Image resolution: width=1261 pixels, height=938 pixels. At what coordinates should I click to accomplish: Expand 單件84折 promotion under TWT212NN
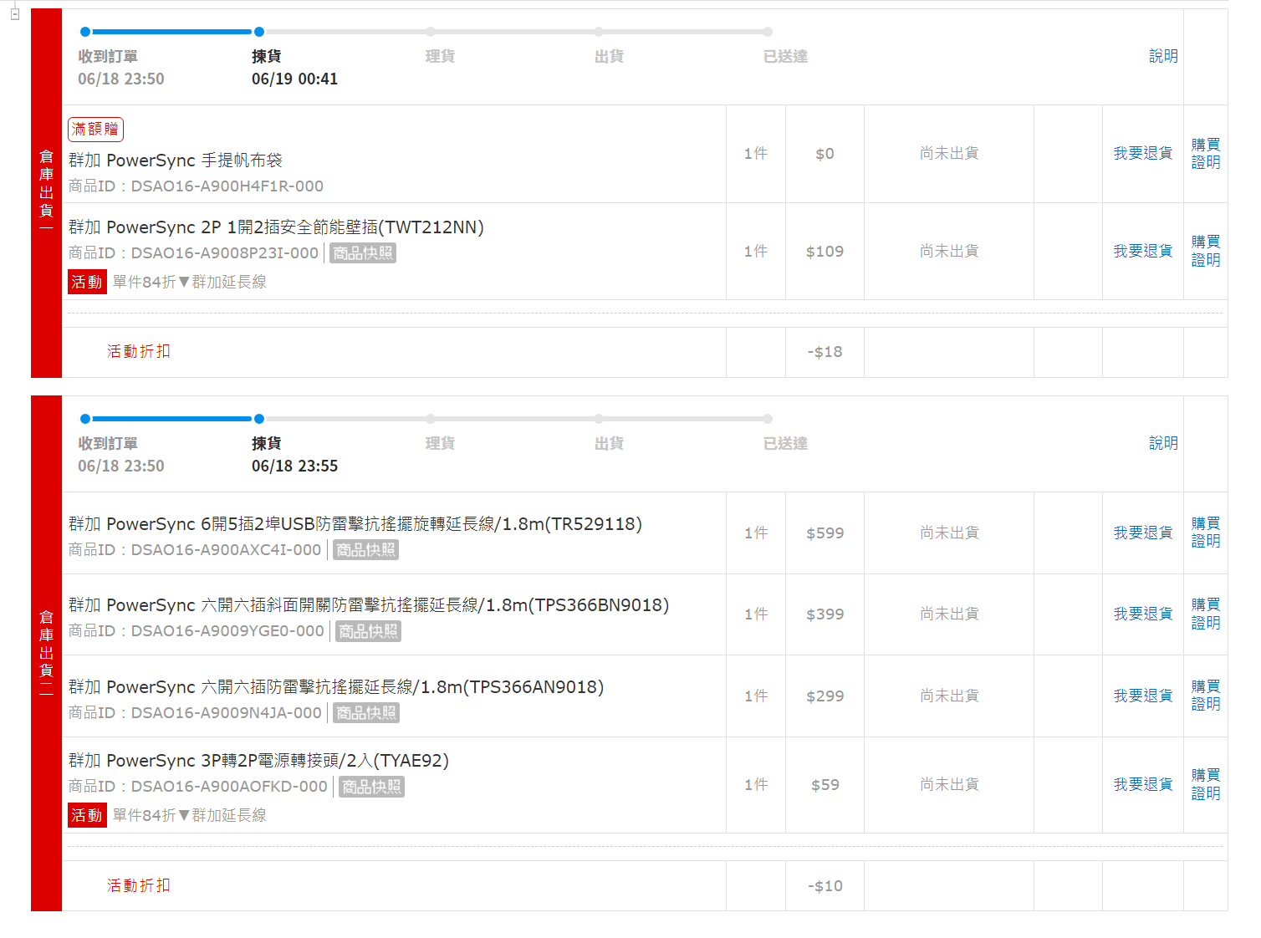pos(189,283)
